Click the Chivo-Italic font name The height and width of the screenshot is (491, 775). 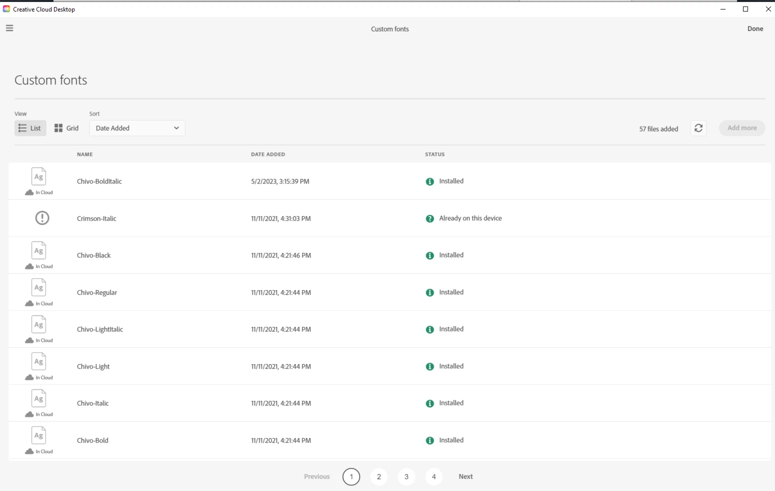coord(92,403)
